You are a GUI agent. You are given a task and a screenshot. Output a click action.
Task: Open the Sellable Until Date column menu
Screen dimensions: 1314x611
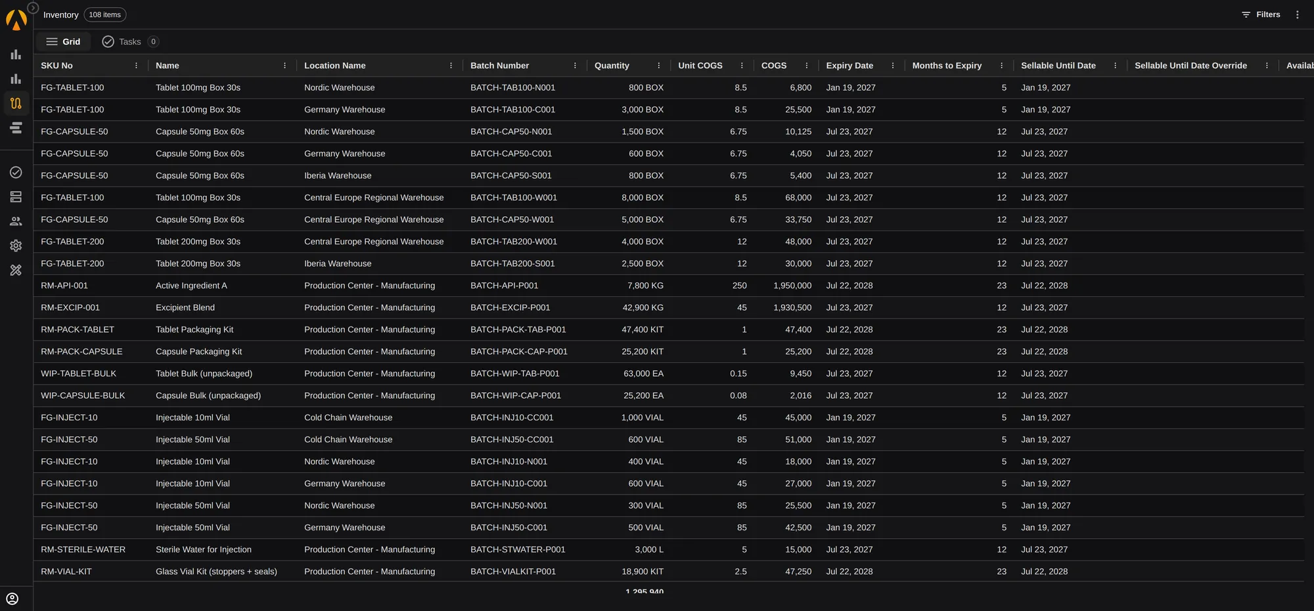[1115, 66]
